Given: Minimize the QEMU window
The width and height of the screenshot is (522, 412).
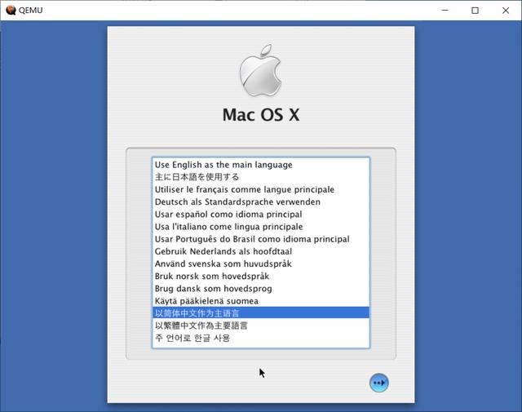Looking at the screenshot, I should (x=445, y=11).
